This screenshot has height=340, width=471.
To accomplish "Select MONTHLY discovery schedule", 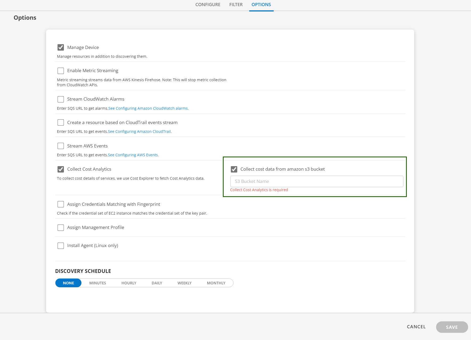I will [216, 283].
